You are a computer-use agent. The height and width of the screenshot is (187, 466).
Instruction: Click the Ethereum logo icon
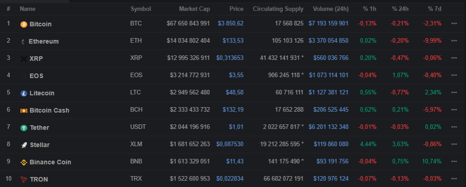(x=23, y=42)
